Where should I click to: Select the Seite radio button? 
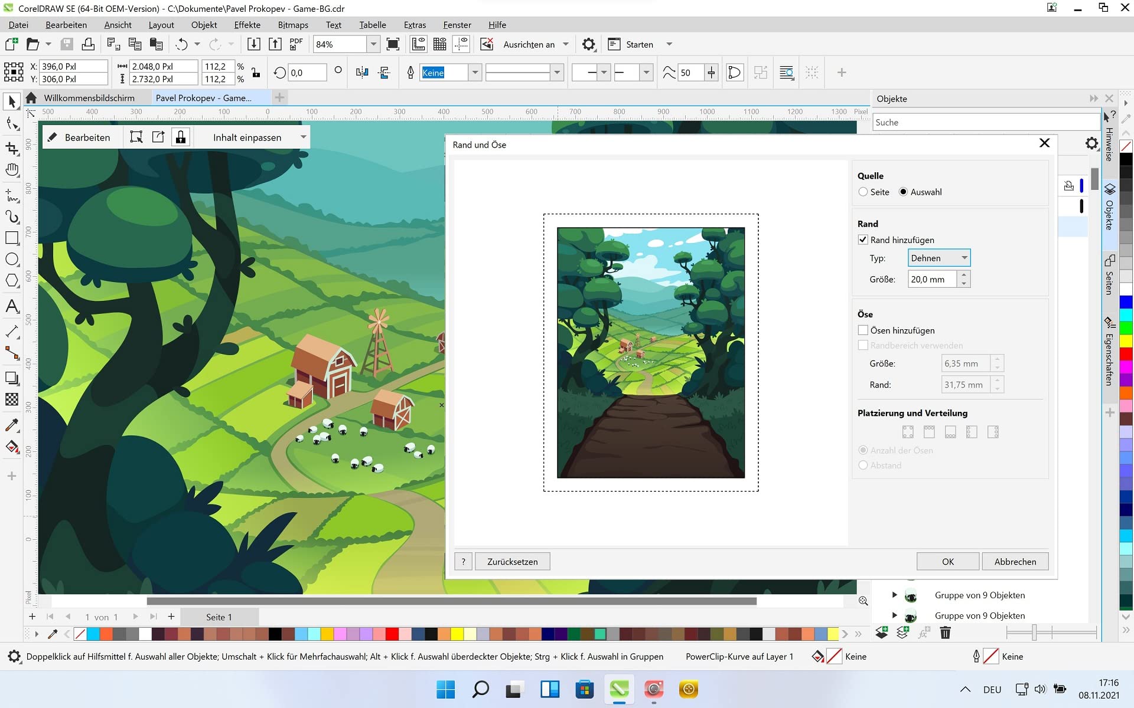pos(863,192)
